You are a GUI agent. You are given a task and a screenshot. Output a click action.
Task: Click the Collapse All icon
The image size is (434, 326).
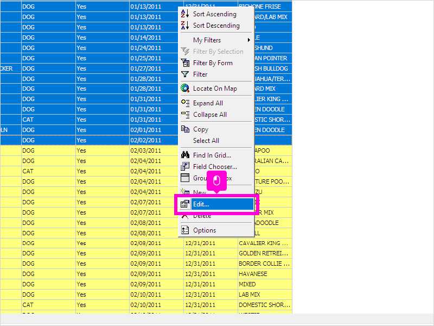pyautogui.click(x=185, y=114)
